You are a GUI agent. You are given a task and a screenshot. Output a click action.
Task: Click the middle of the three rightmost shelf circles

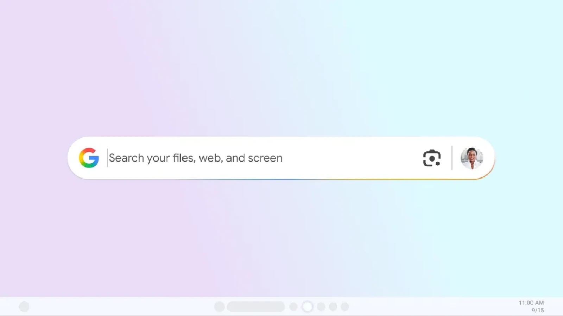[333, 307]
